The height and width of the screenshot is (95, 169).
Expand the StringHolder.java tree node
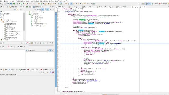[3, 38]
